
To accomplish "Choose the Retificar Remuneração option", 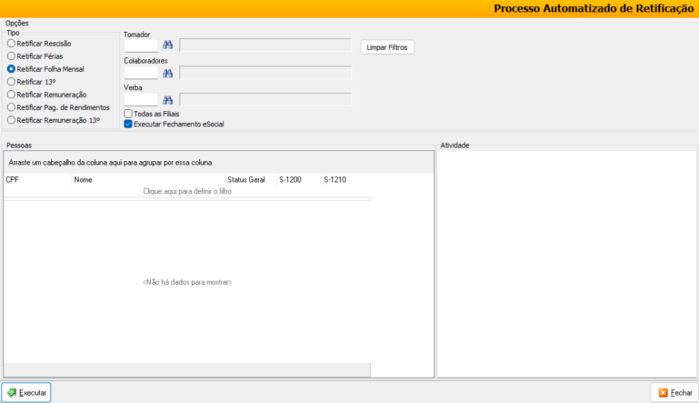I will [x=11, y=94].
